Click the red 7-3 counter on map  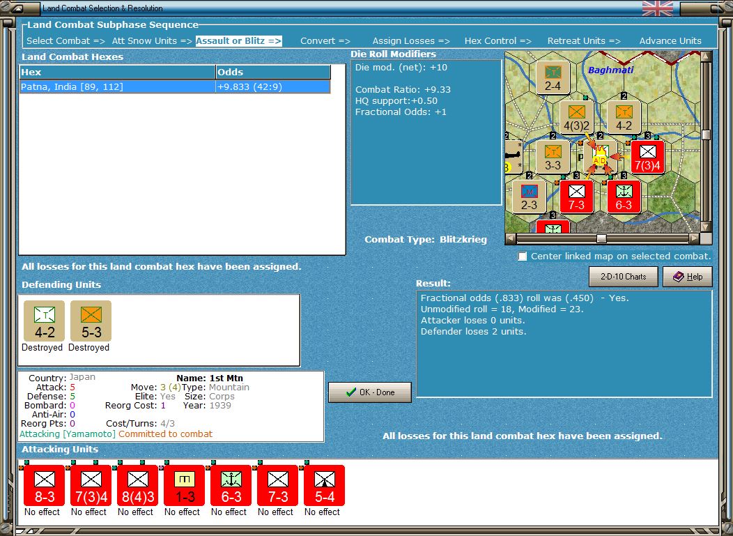coord(576,197)
